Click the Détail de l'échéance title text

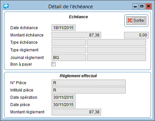coord(71,7)
